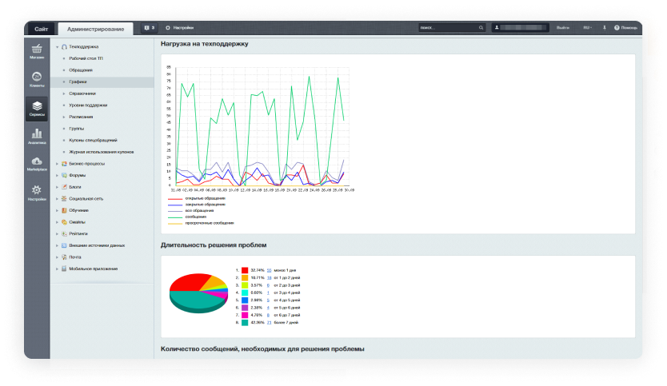667x386 pixels.
Task: Collapse the Техподдержка tree node
Action: (57, 47)
